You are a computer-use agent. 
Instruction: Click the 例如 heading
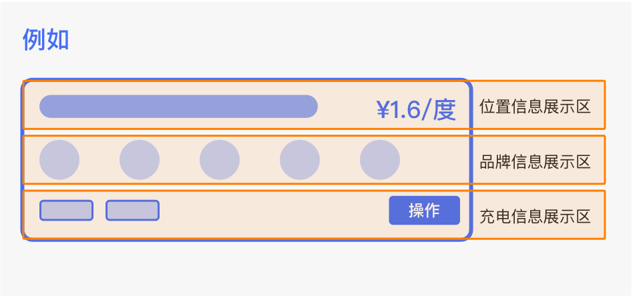coord(46,40)
